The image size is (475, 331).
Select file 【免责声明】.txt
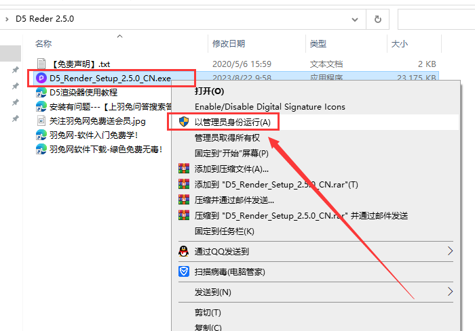pos(80,64)
